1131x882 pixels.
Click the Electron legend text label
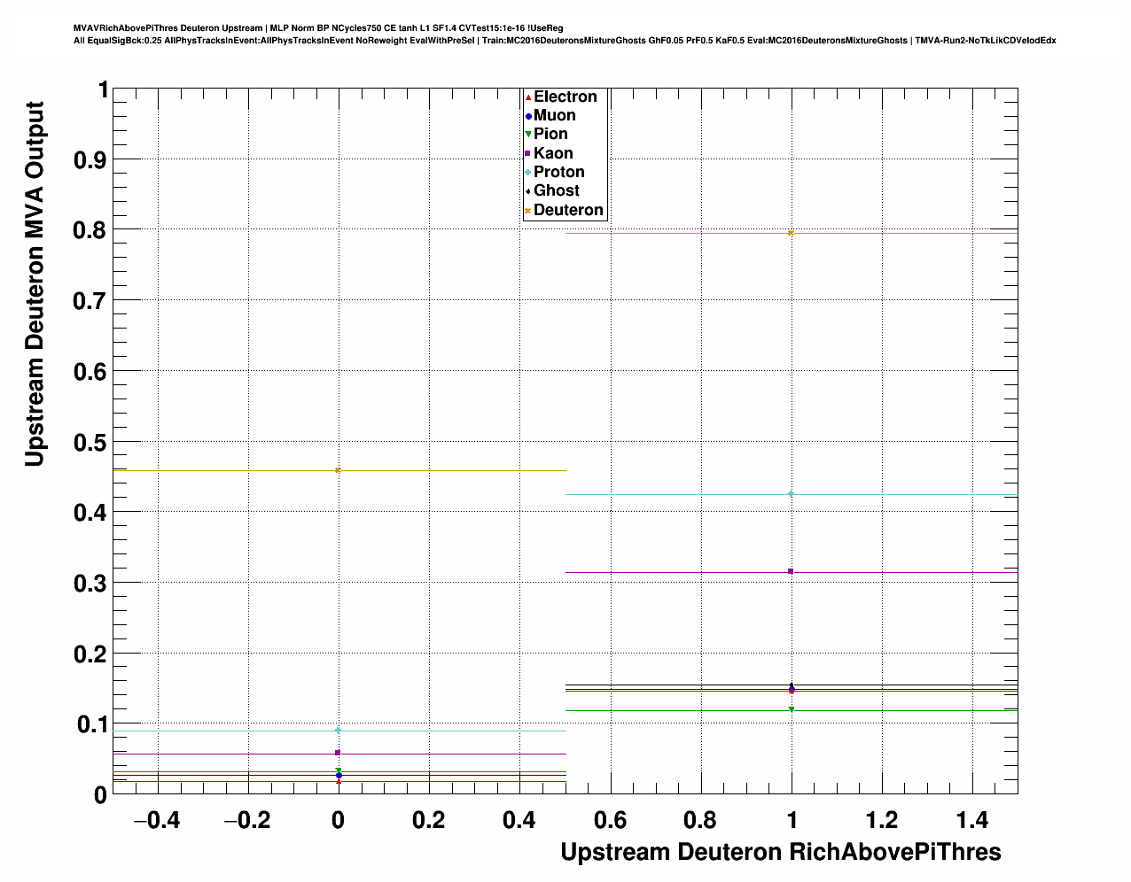click(565, 97)
